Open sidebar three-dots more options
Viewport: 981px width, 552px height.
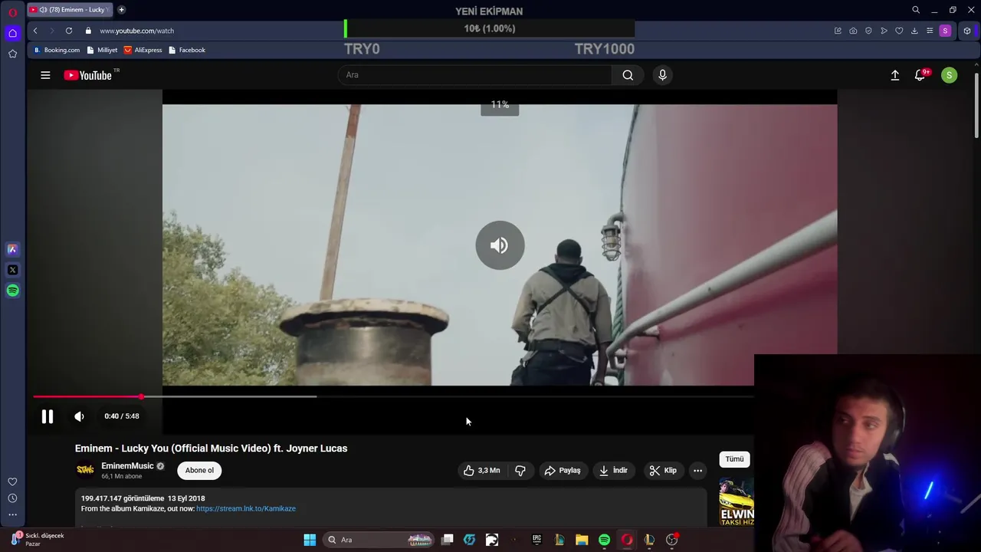(12, 514)
